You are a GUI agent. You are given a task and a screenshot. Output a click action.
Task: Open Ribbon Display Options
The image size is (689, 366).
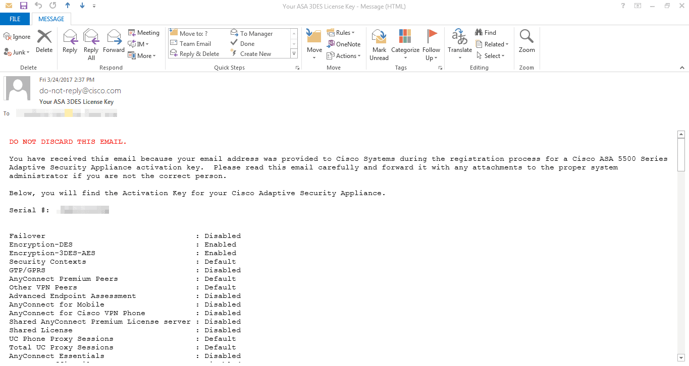pyautogui.click(x=638, y=6)
